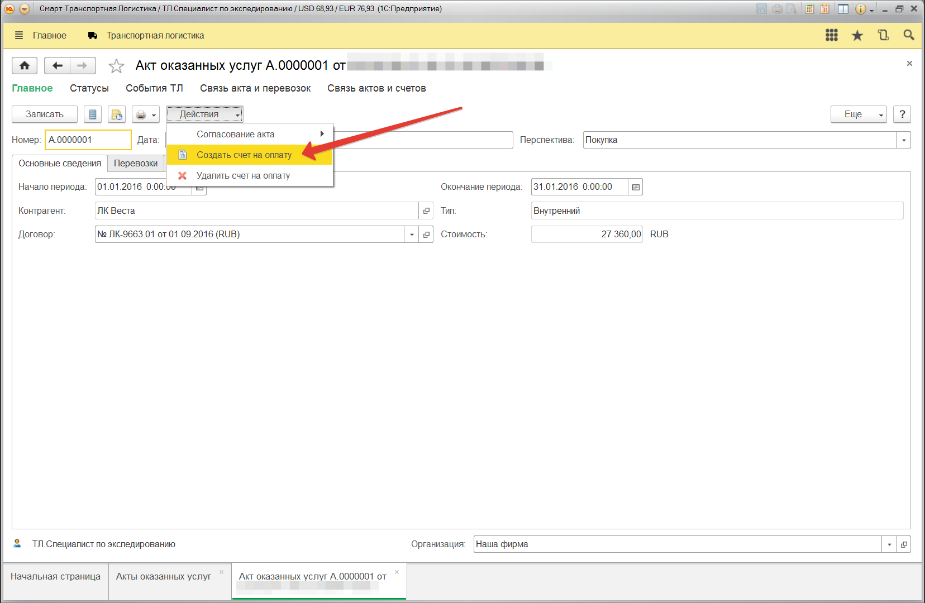Viewport: 925px width, 603px height.
Task: Click the Записать button
Action: pos(45,114)
